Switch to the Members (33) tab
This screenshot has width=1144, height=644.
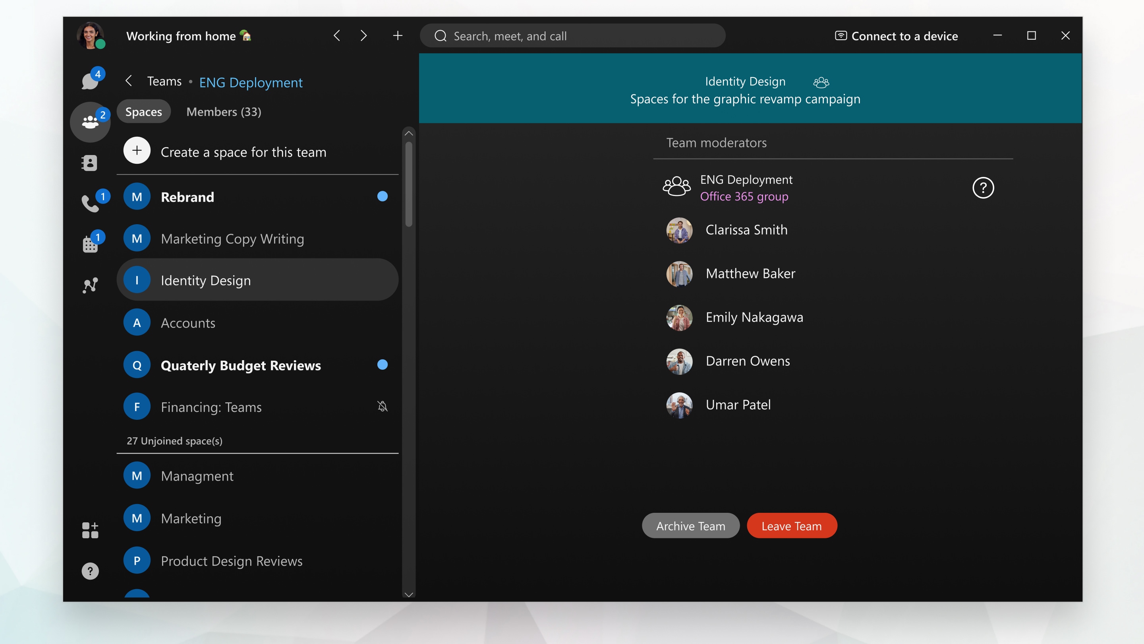point(223,112)
